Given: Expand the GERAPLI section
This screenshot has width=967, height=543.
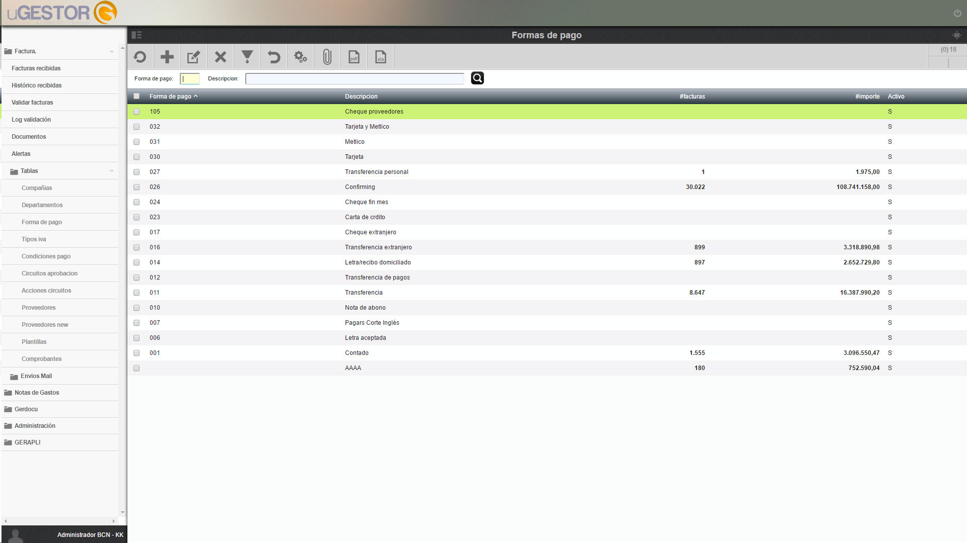Looking at the screenshot, I should point(28,442).
